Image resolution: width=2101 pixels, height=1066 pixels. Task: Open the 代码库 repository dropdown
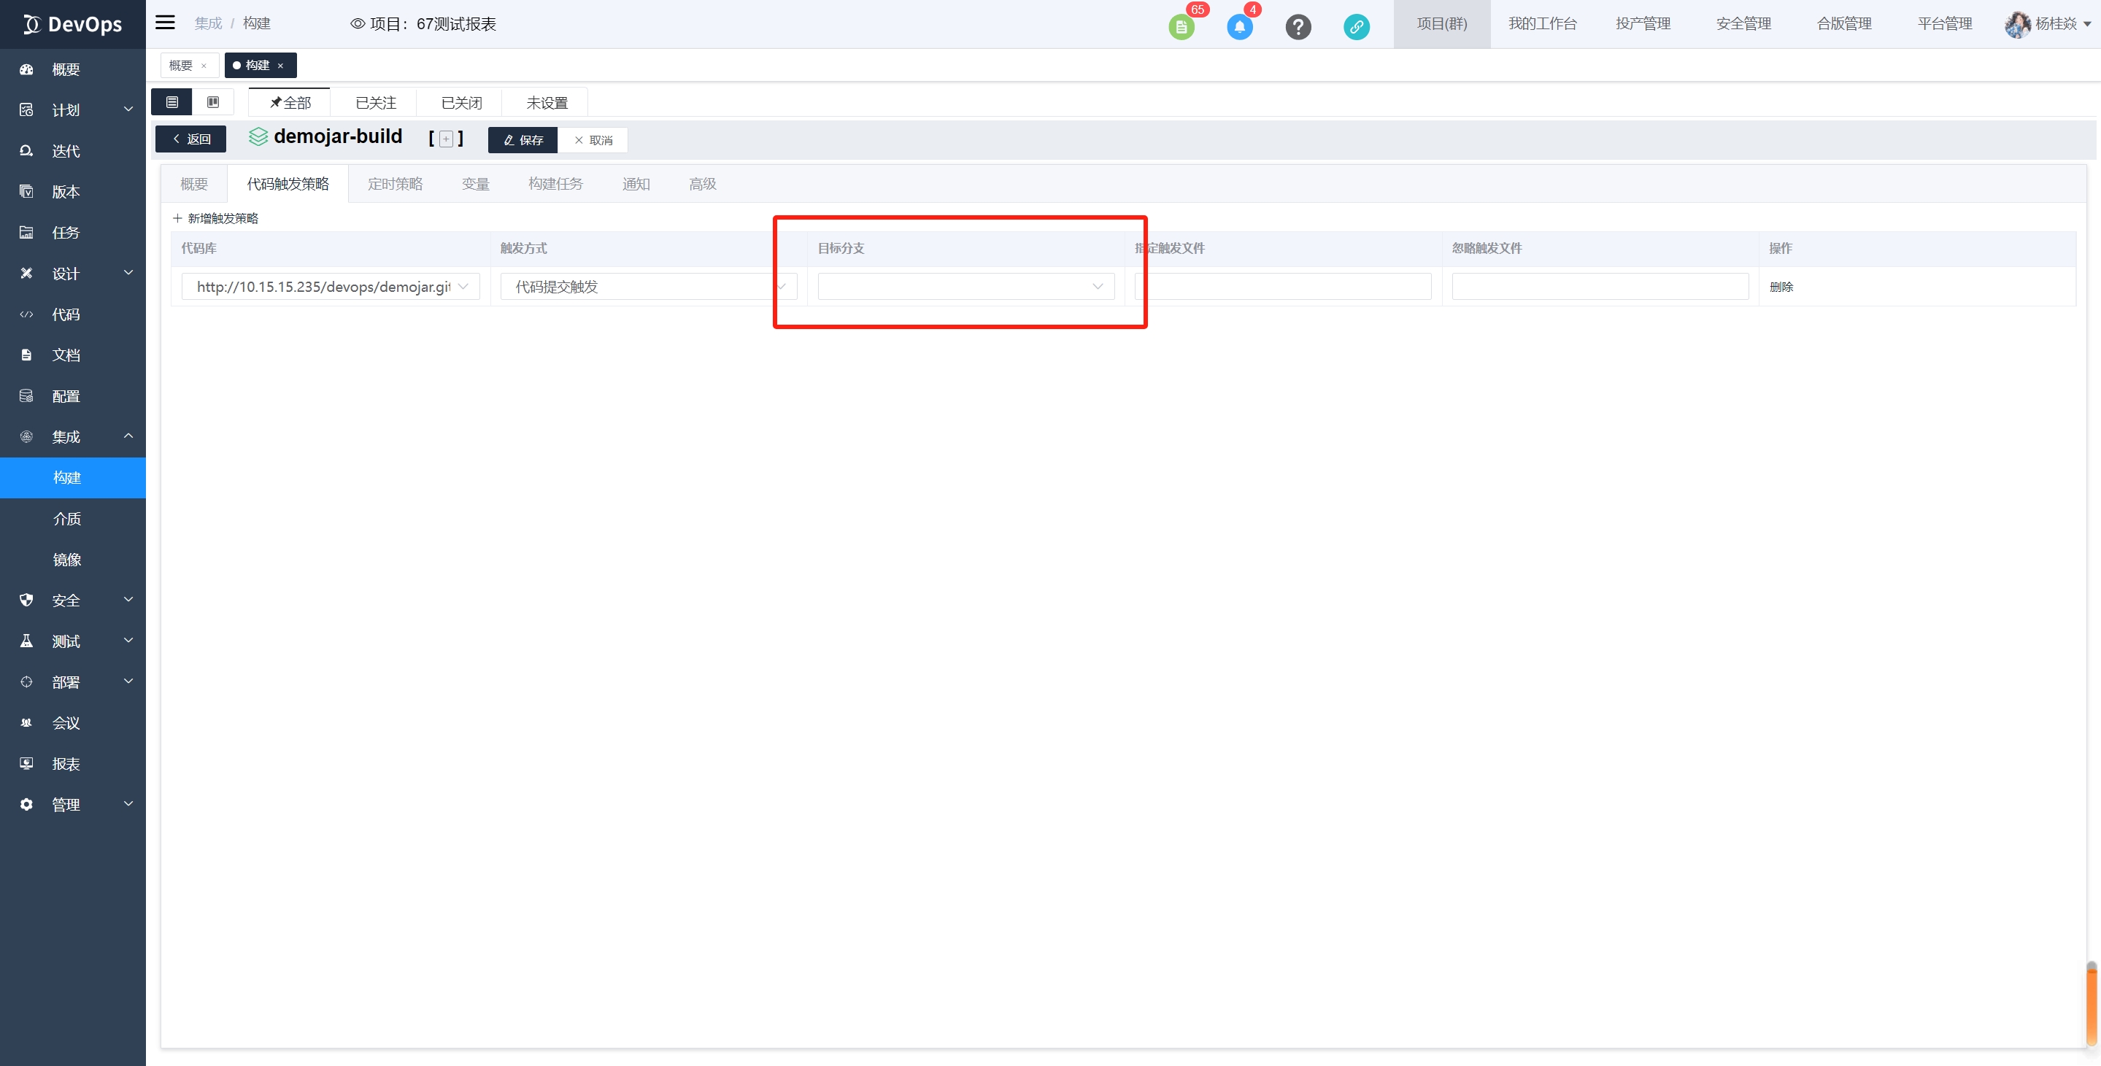point(331,286)
